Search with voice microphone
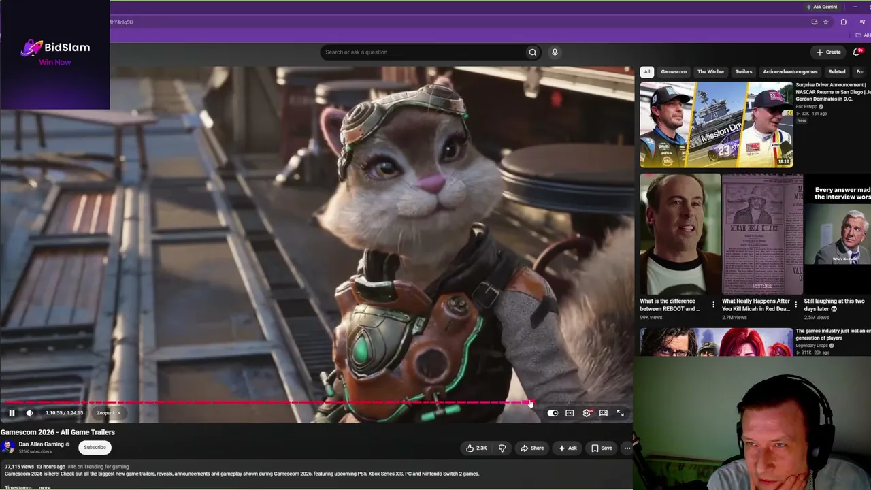This screenshot has width=871, height=490. pos(555,52)
